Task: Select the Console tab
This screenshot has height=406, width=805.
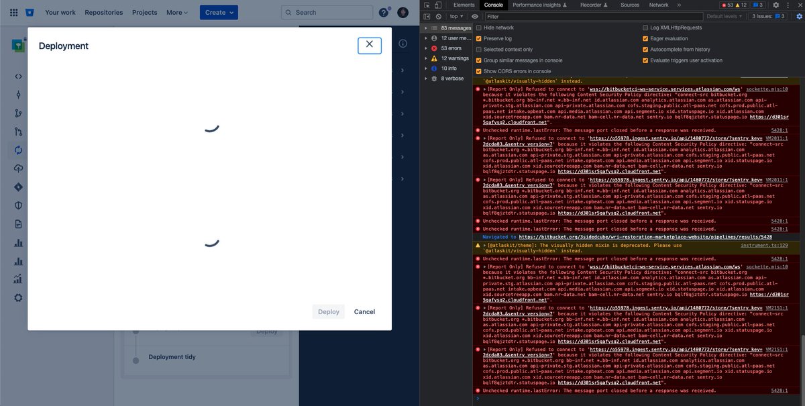Action: tap(494, 5)
